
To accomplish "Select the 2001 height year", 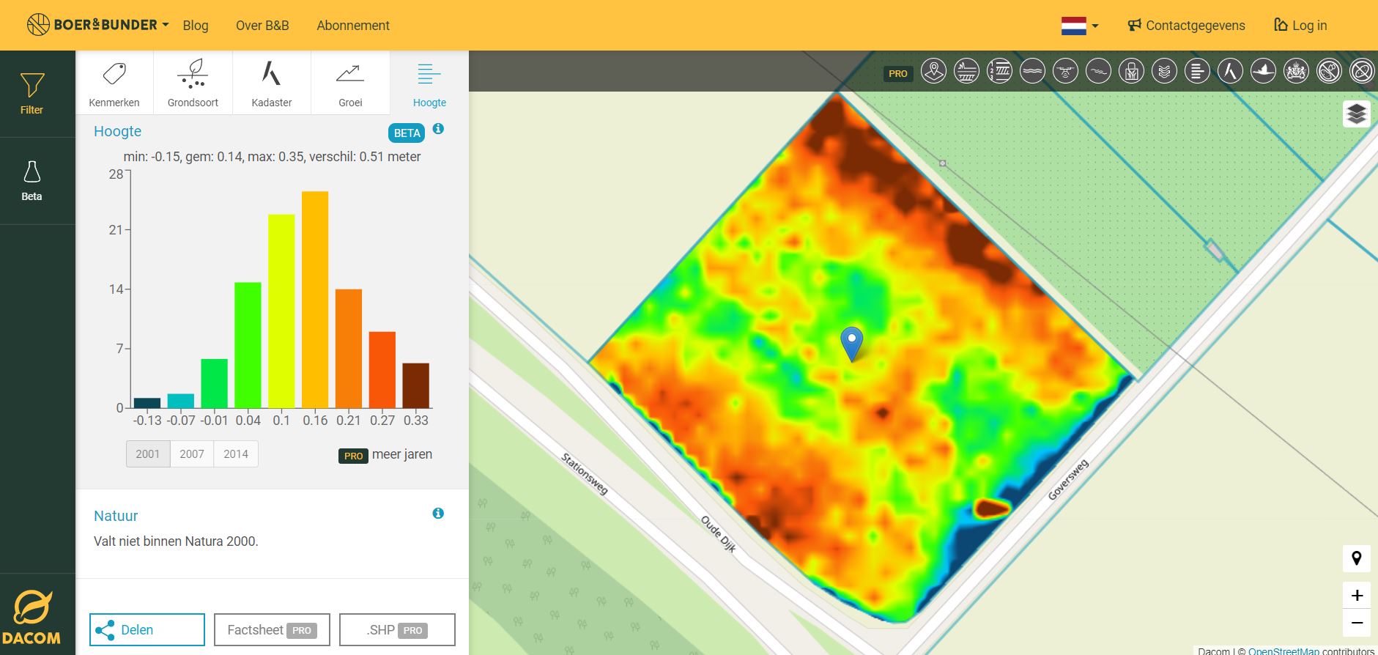I will coord(148,454).
